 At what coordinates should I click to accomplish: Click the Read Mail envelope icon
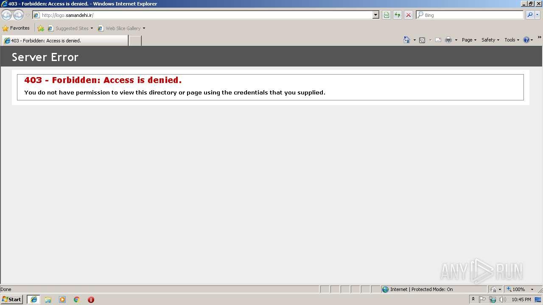[438, 40]
